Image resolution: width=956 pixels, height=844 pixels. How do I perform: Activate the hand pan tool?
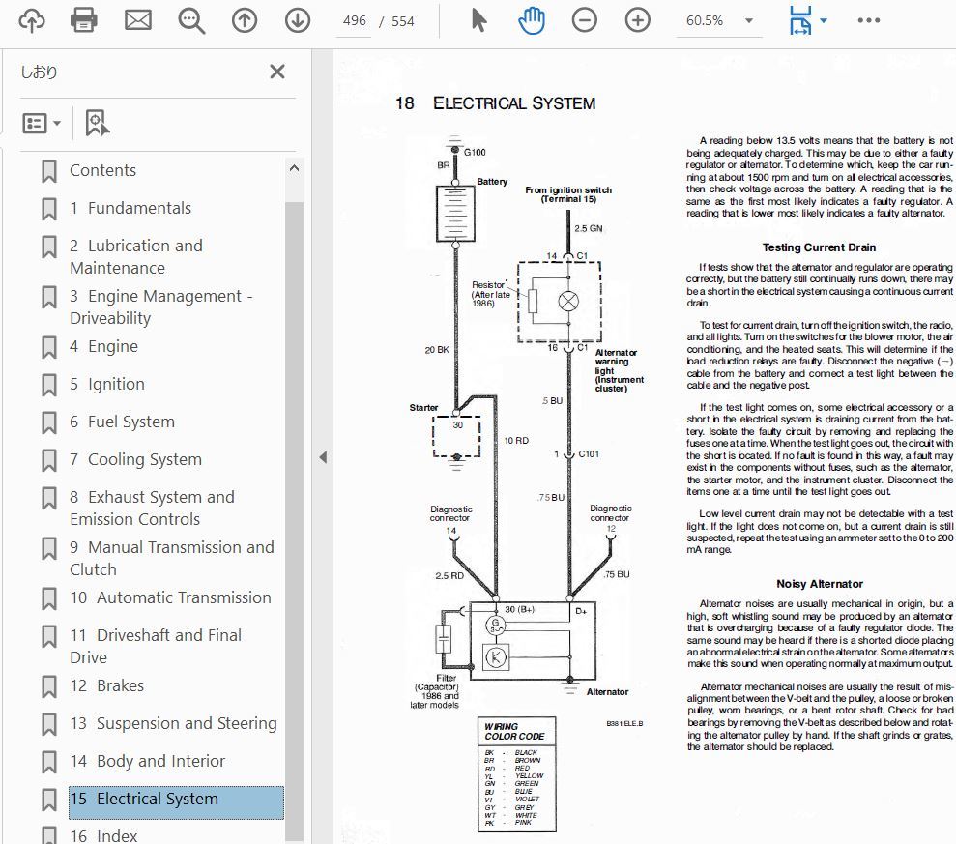click(x=532, y=20)
